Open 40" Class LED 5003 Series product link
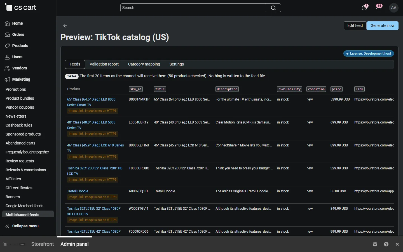403x252 pixels. 91,125
